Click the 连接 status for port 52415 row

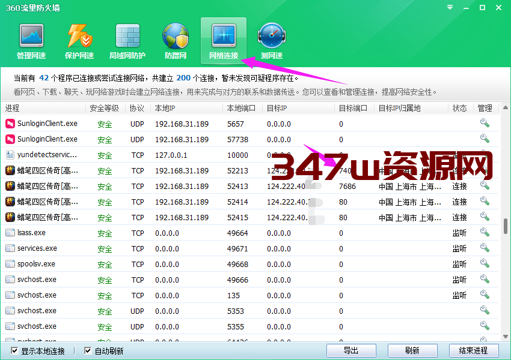[x=459, y=218]
